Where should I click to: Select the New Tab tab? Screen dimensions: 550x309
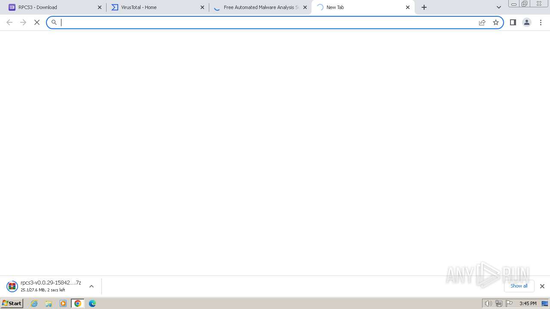coord(363,7)
